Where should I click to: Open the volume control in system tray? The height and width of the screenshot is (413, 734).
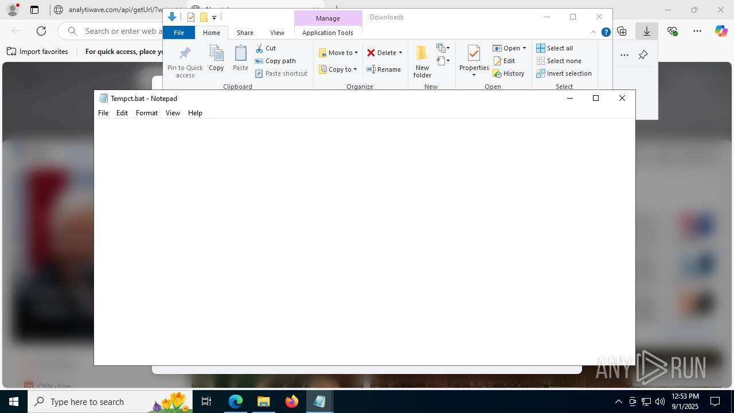[x=660, y=402]
